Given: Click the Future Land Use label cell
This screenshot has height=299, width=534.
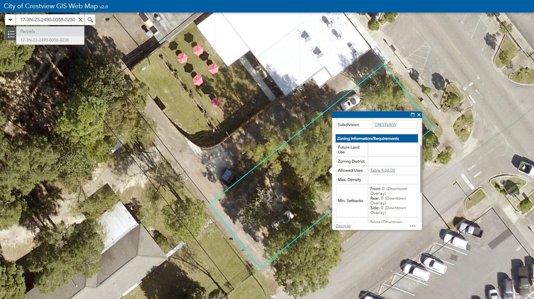Looking at the screenshot, I should tap(352, 150).
